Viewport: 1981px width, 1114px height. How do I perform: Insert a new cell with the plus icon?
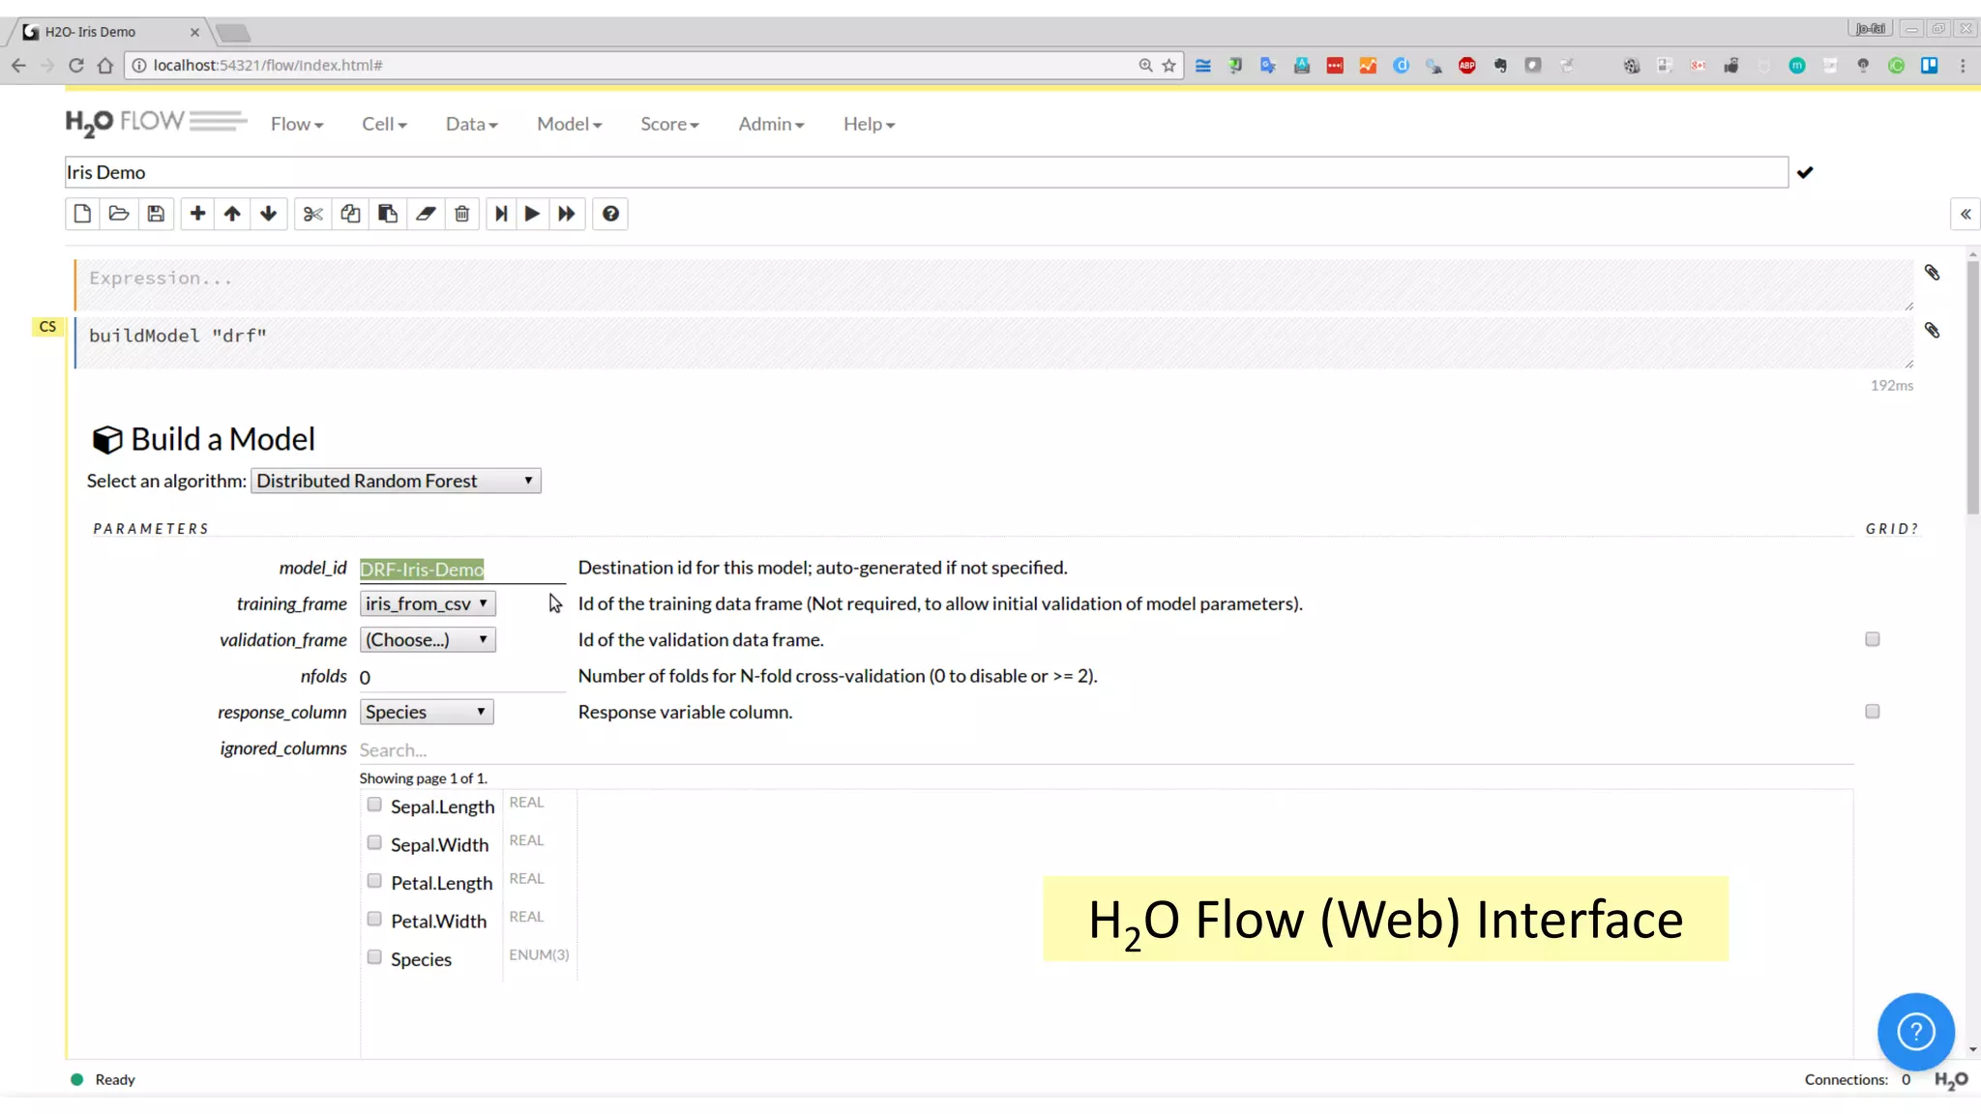(x=197, y=214)
